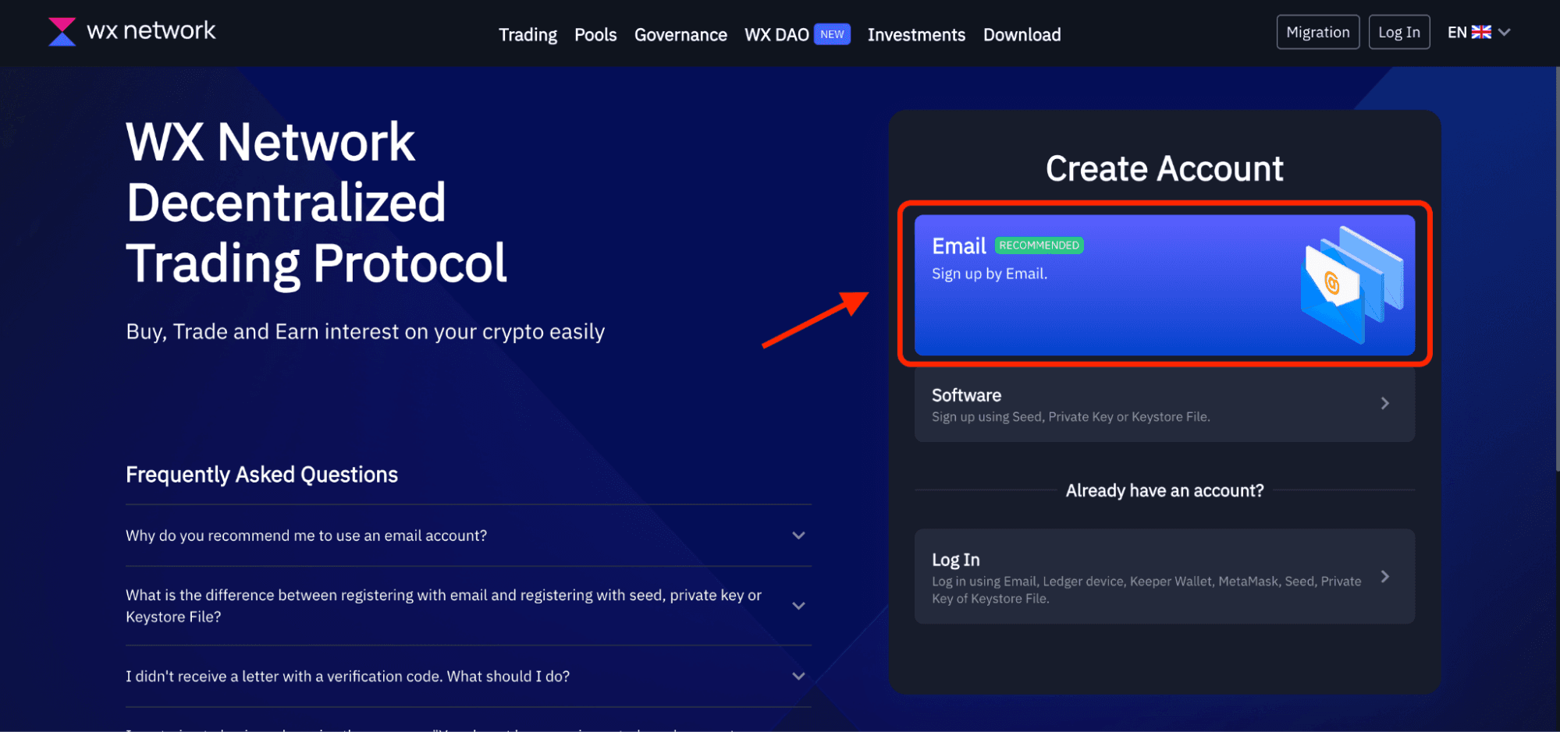The width and height of the screenshot is (1560, 732).
Task: Click 'Already have an account?' text
Action: coord(1164,490)
